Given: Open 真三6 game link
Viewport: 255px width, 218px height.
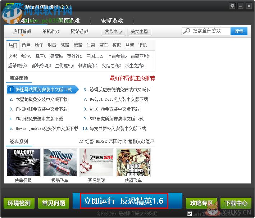Looking at the screenshot, I should click(x=41, y=56).
